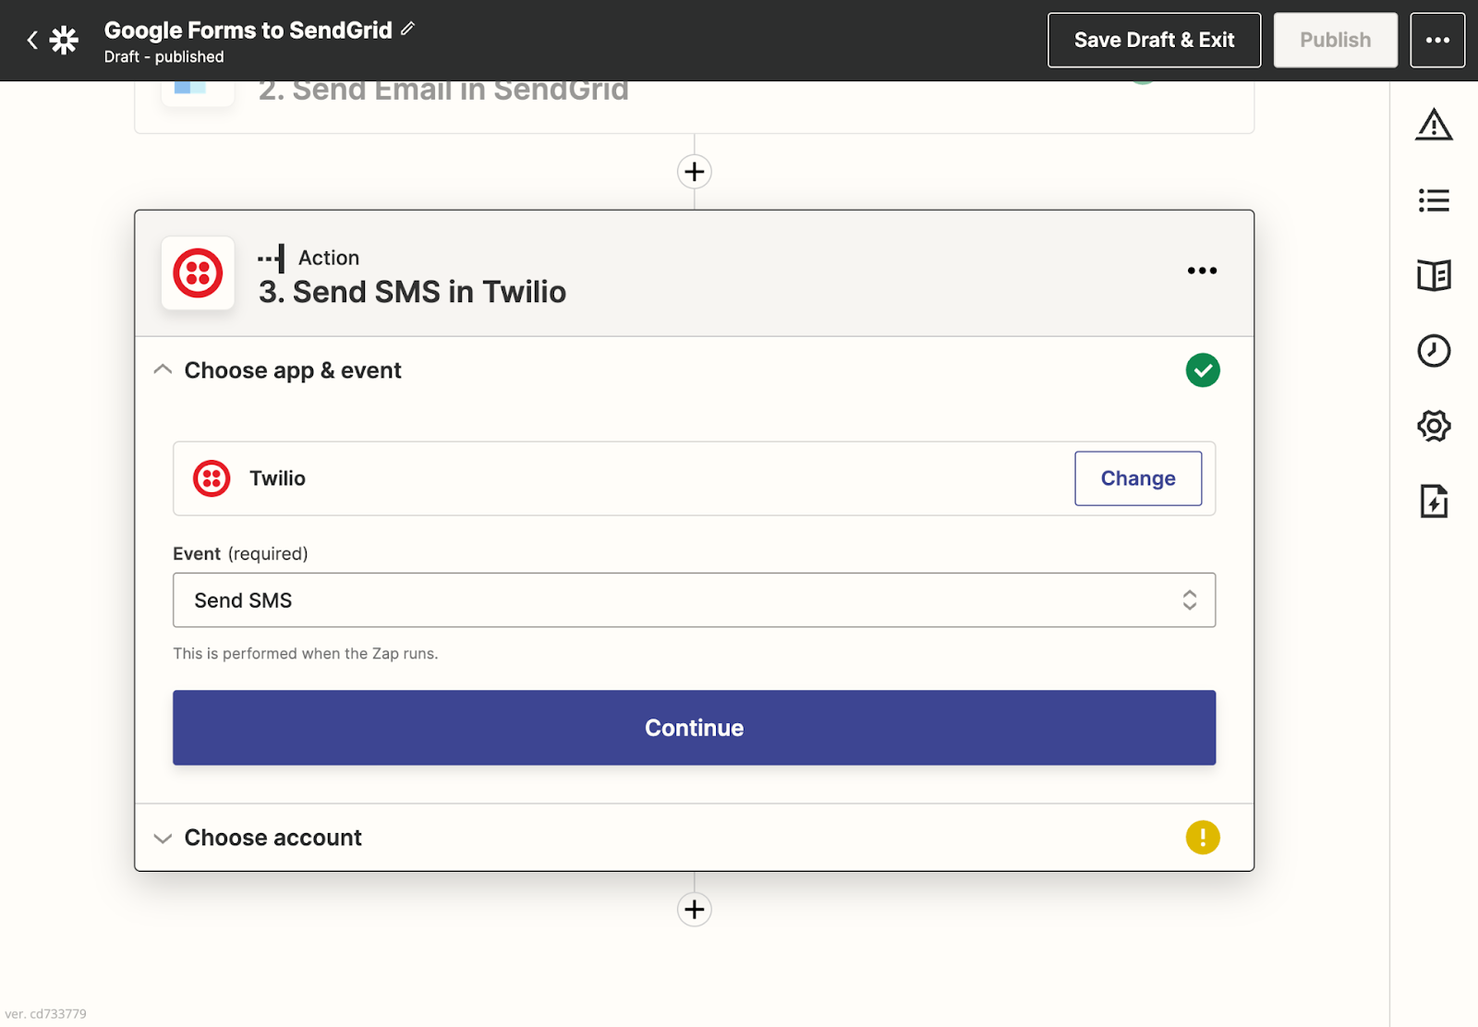Show the outline list panel
The height and width of the screenshot is (1027, 1478).
[1434, 200]
